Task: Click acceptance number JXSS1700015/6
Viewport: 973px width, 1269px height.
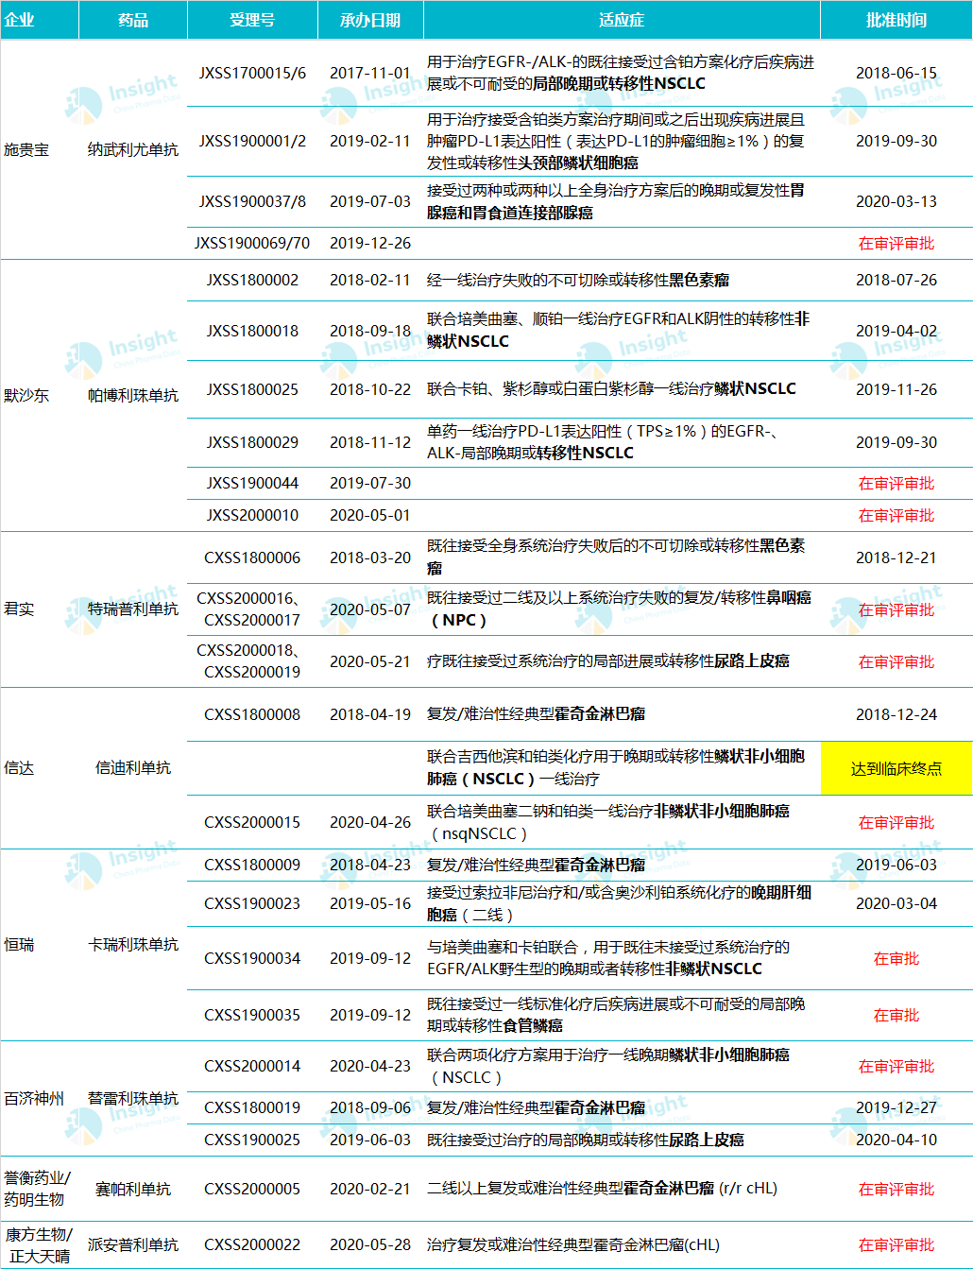Action: pyautogui.click(x=252, y=73)
